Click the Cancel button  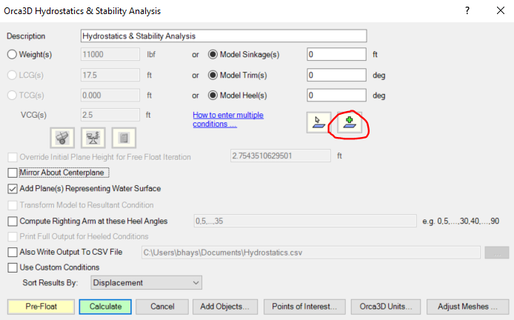[162, 307]
